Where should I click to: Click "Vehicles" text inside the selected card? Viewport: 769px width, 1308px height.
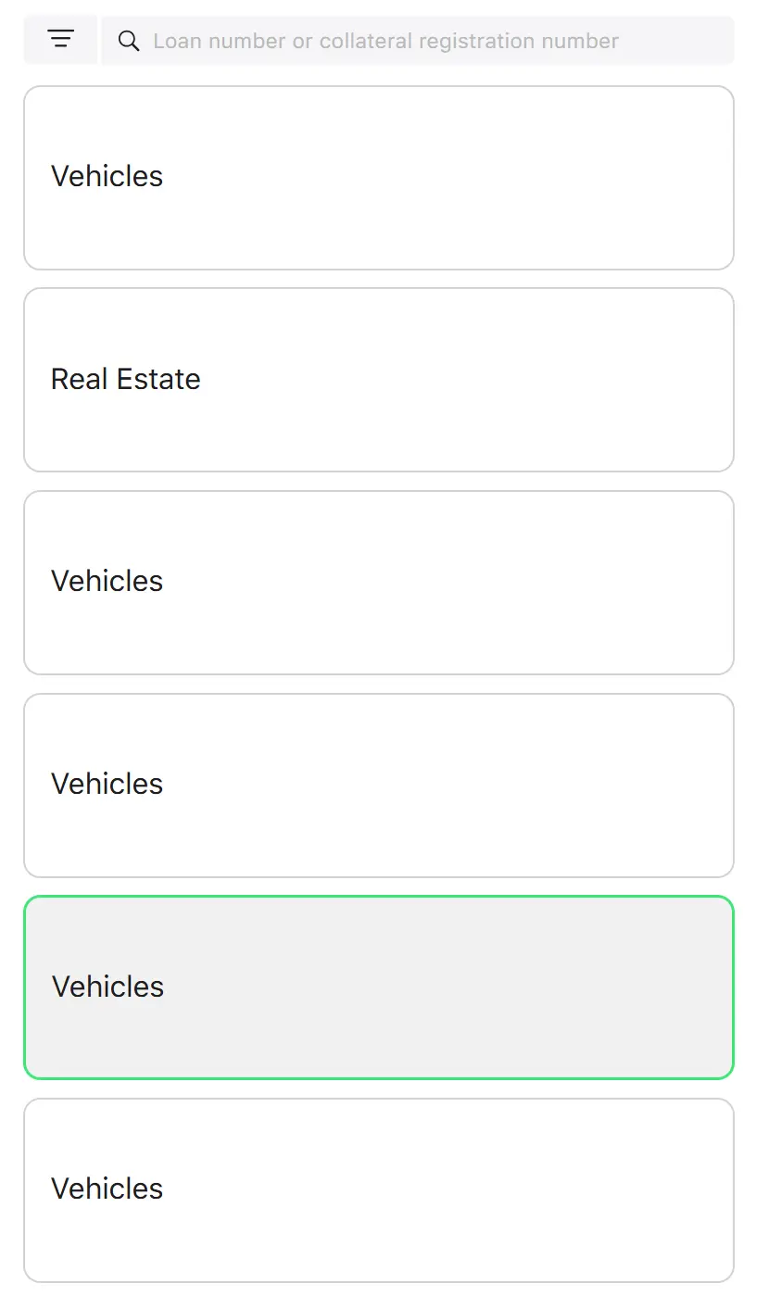coord(107,987)
